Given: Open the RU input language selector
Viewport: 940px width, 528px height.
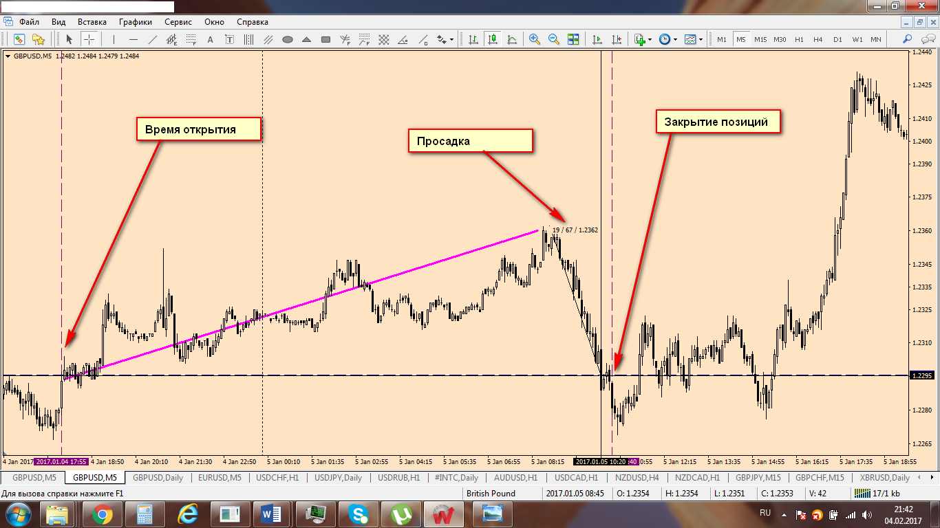Looking at the screenshot, I should click(765, 513).
